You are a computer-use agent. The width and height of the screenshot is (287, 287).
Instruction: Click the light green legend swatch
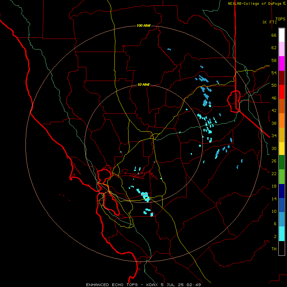click(x=282, y=177)
